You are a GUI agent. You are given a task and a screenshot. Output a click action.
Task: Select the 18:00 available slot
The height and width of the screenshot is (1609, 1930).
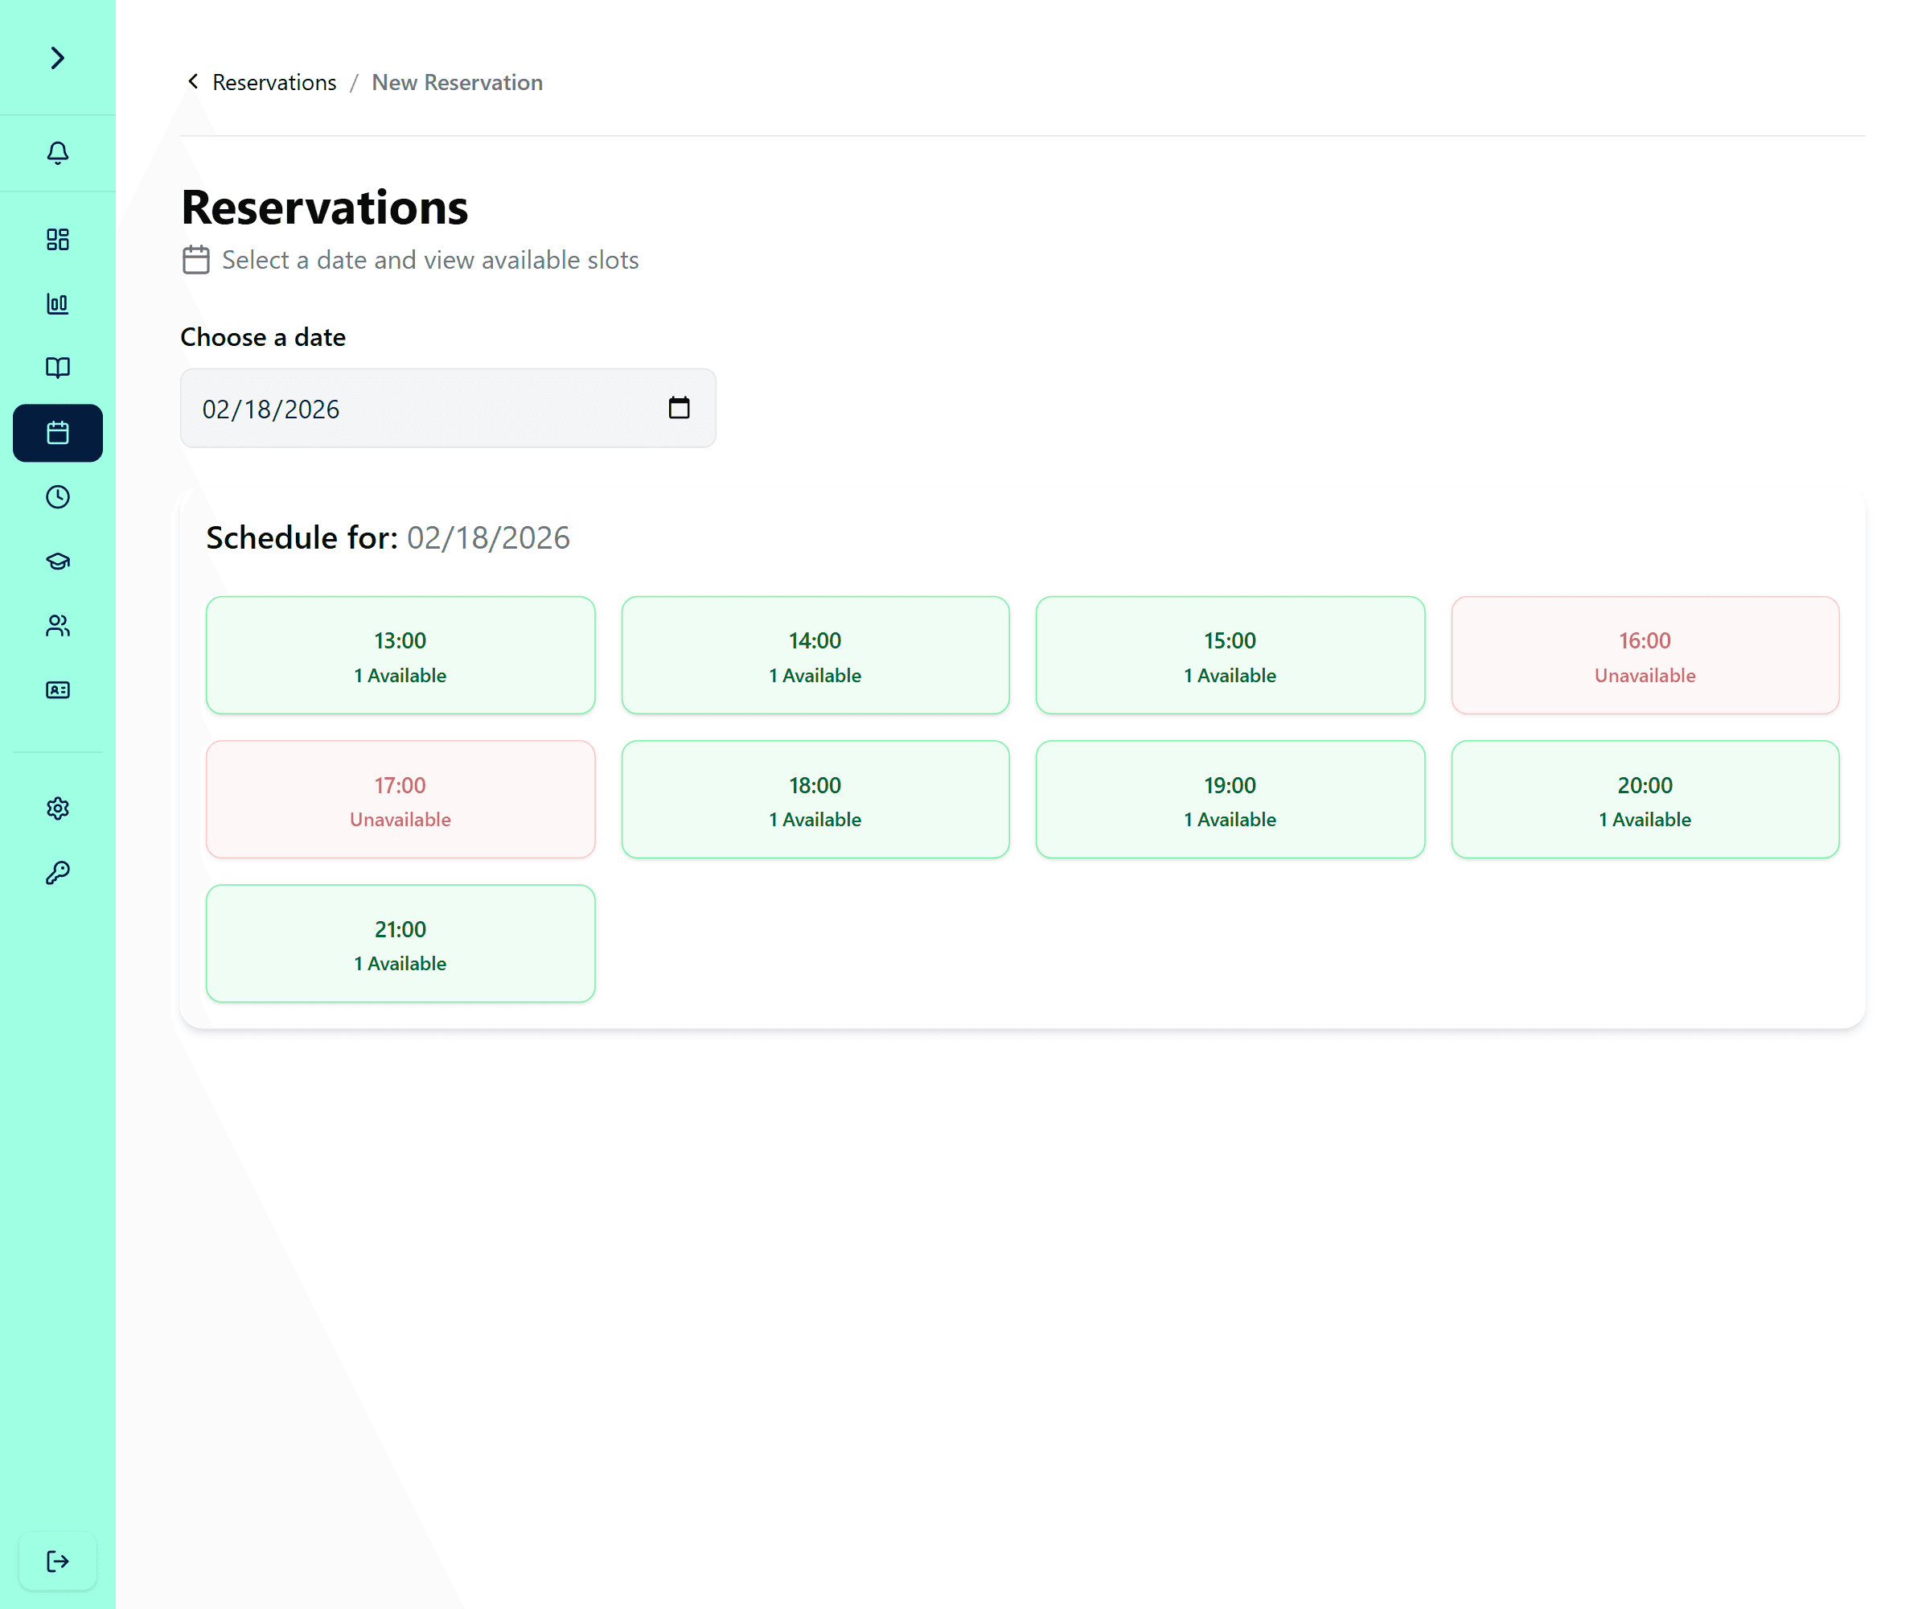pyautogui.click(x=815, y=800)
